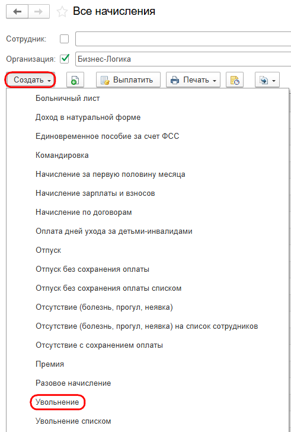291x432 pixels.
Task: Click the Сотрудник input field
Action: tap(183, 39)
